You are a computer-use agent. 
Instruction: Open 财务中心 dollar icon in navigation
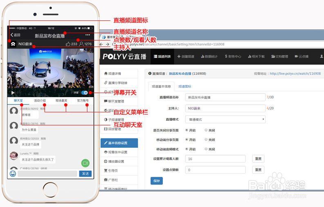tap(233, 56)
